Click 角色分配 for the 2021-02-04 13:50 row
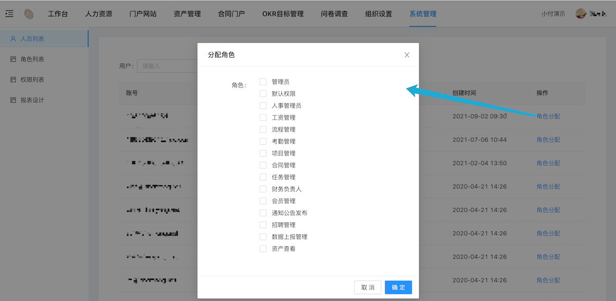This screenshot has width=616, height=301. click(x=549, y=163)
